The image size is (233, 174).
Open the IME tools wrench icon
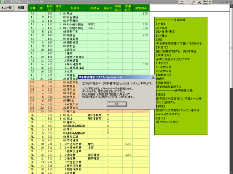193,3
